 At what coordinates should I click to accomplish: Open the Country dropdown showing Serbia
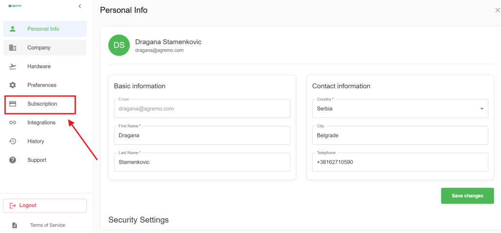[x=399, y=109]
